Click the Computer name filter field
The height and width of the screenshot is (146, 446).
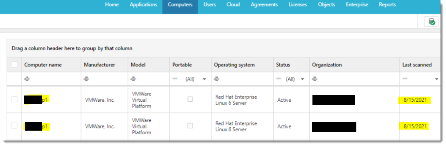(x=51, y=79)
